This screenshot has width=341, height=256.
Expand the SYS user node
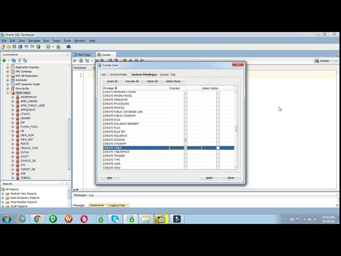tap(13, 165)
